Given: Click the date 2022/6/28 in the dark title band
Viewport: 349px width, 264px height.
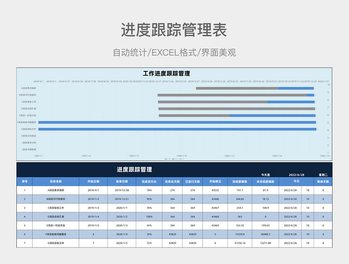Looking at the screenshot, I should click(x=296, y=175).
